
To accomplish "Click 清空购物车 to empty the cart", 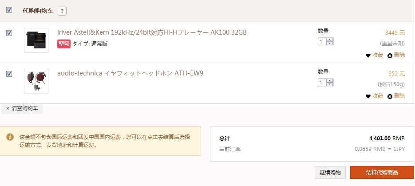I will (x=22, y=108).
